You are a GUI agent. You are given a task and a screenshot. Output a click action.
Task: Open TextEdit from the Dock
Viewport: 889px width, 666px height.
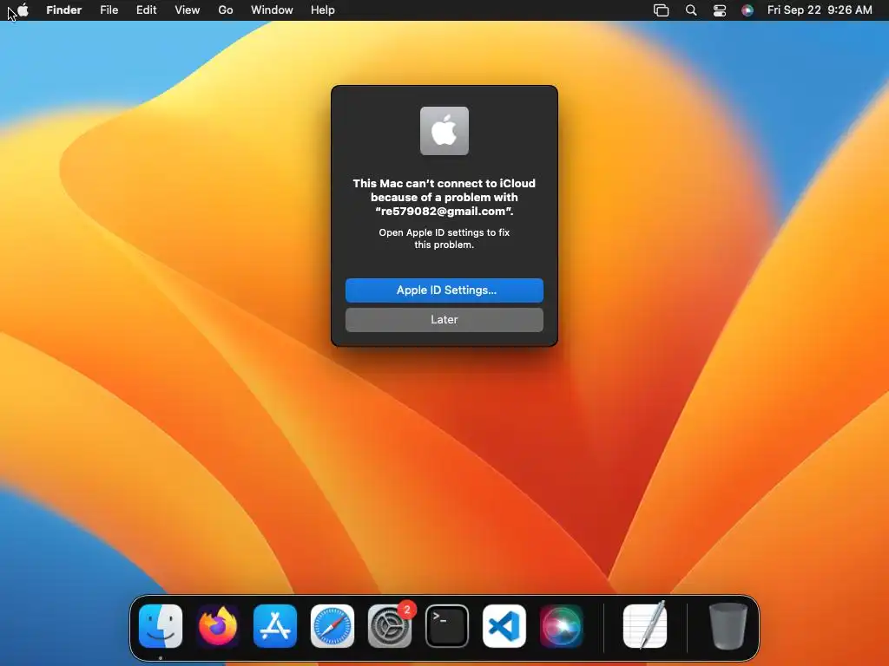645,625
